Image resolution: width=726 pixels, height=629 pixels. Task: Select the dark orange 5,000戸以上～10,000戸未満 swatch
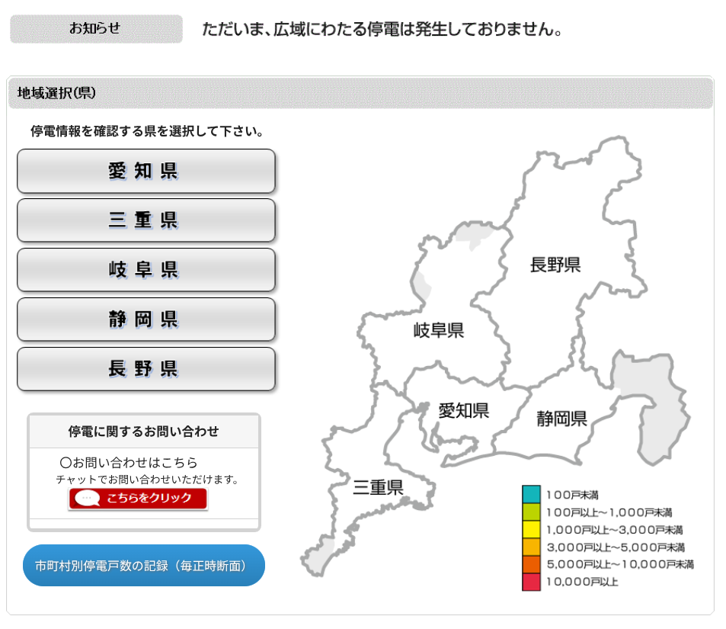pos(531,564)
